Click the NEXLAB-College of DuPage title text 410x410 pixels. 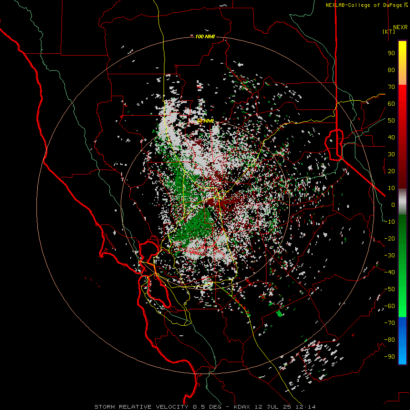366,5
